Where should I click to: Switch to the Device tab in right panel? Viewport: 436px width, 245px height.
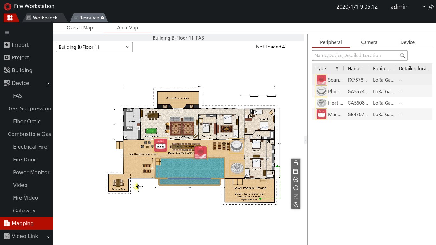pos(408,42)
